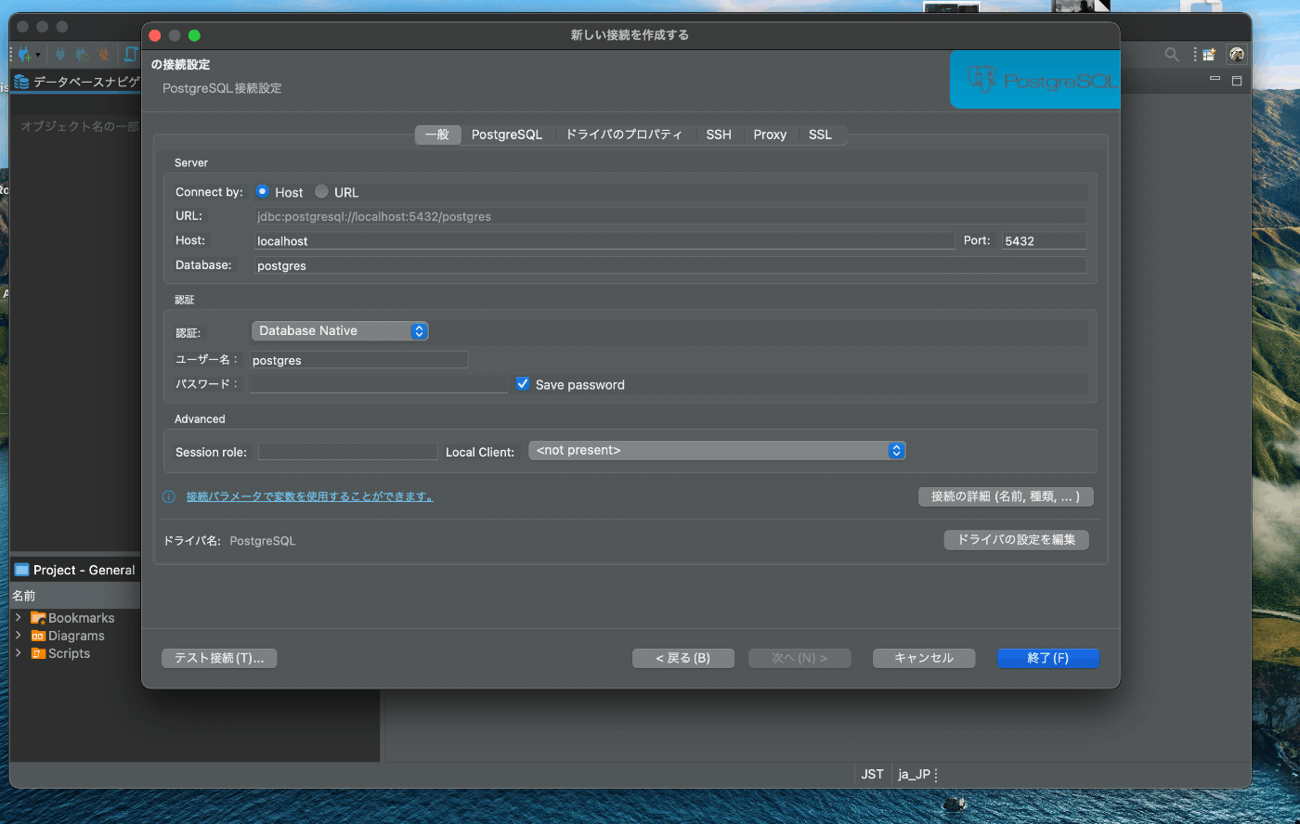Select the Host connect-by radio button

click(263, 191)
